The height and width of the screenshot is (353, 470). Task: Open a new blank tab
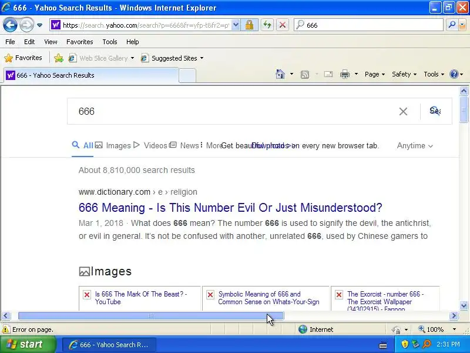(187, 75)
